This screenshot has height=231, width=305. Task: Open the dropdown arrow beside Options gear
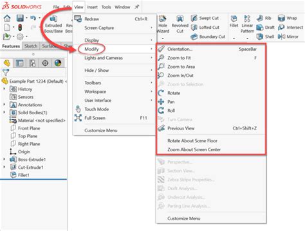[26, 37]
